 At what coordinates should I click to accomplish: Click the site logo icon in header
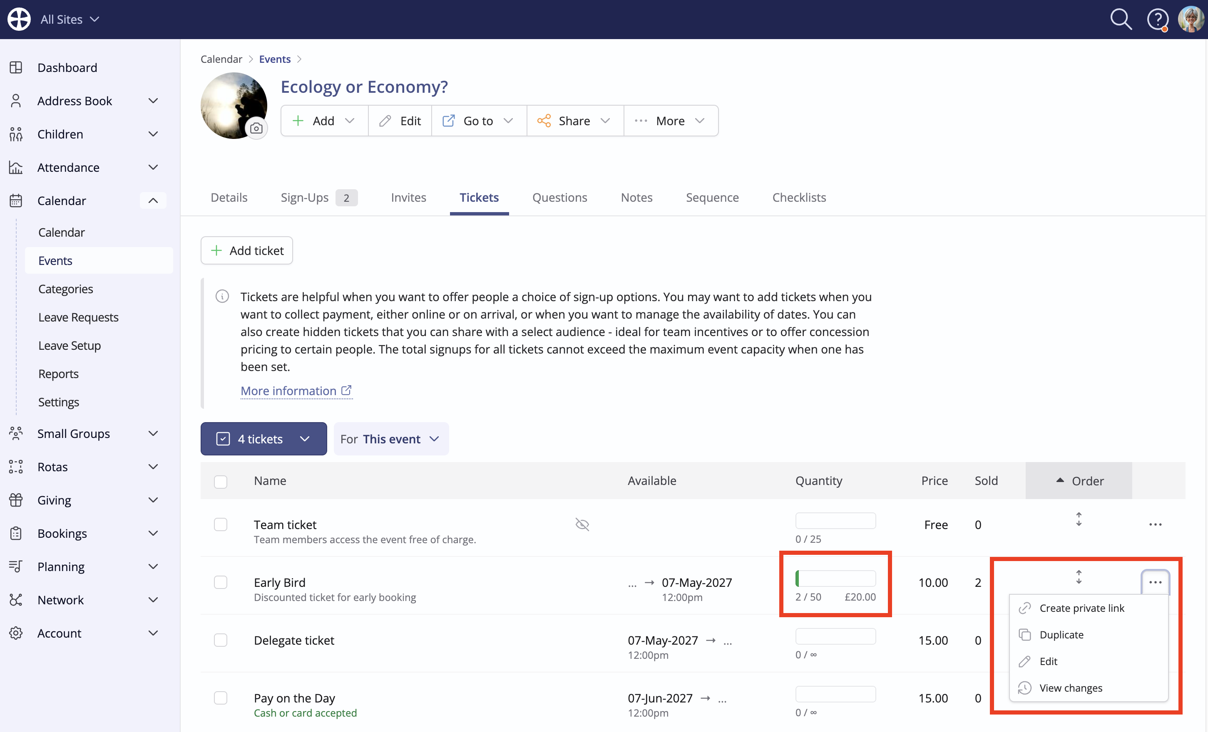[19, 19]
